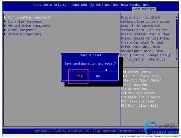The height and width of the screenshot is (138, 181).
Task: Confirm with Yes in Save & reset dialog
Action: point(79,76)
